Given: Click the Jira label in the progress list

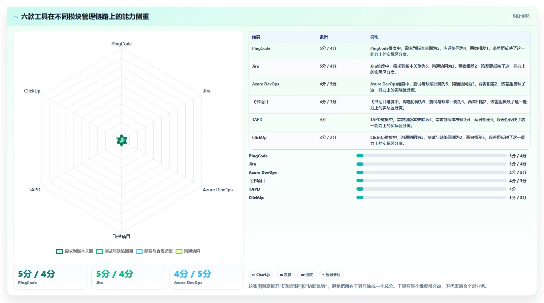Looking at the screenshot, I should coord(252,164).
